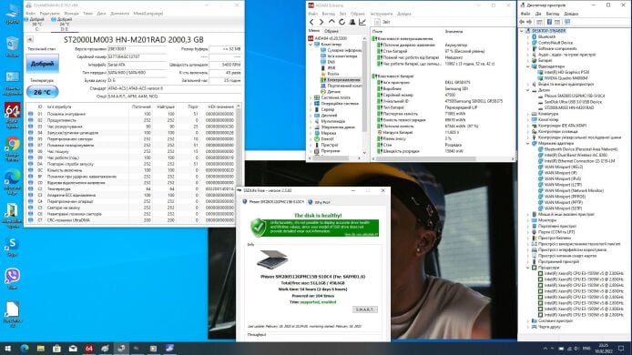The width and height of the screenshot is (632, 355).
Task: Click the system tray clock
Action: [x=604, y=349]
